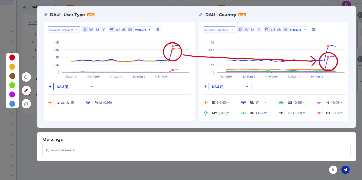Open the US (0.28) series dropdown
Image resolution: width=362 pixels, height=180 pixels.
coord(296,102)
